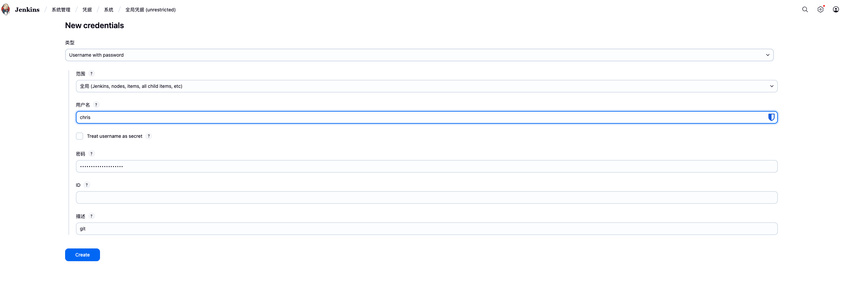
Task: Show help for the 描述 field
Action: click(91, 216)
